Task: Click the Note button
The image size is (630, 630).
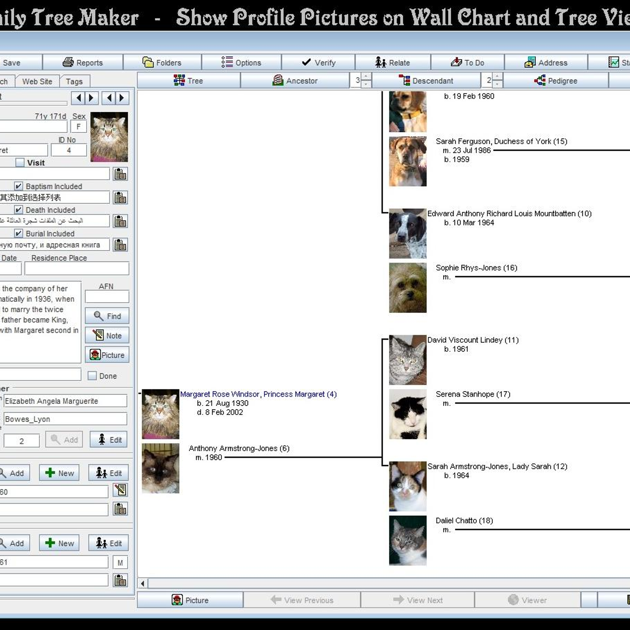Action: (107, 335)
